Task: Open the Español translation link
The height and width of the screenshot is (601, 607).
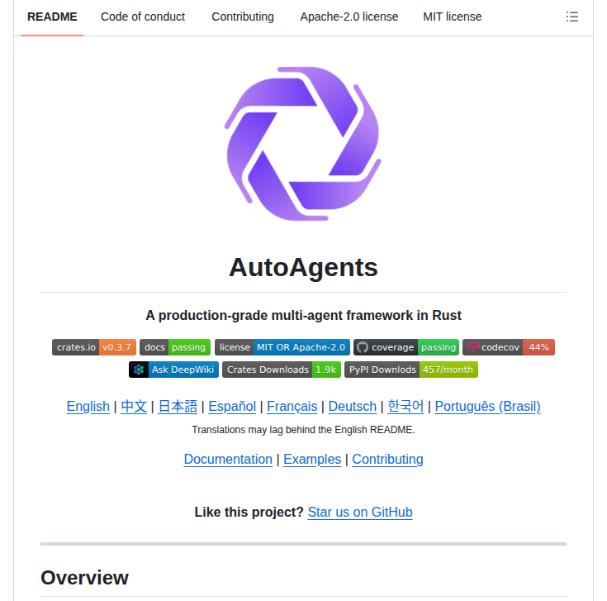Action: [232, 407]
